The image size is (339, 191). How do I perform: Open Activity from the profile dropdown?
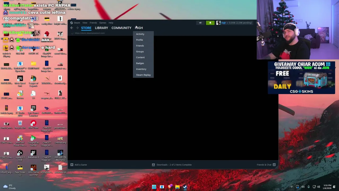tap(140, 34)
